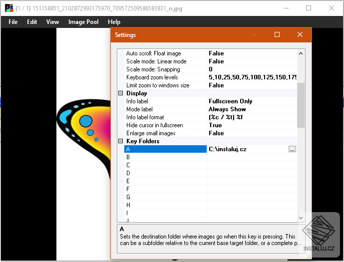
Task: Select the Hide cursor in fullscreen label
Action: [x=154, y=125]
